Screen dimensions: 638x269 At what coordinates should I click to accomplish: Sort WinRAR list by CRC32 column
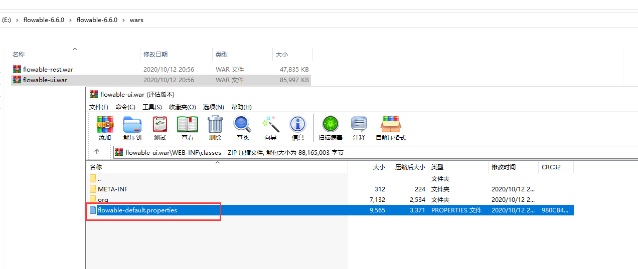click(556, 167)
